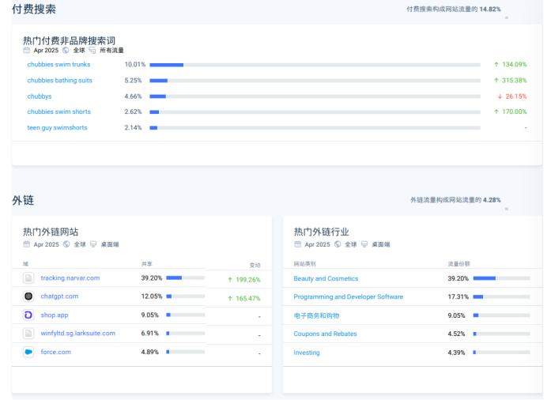Click the winfyltd.sg.larksuite.com page icon

tap(28, 334)
